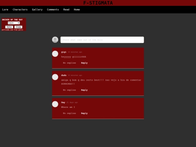Viewport: 196px width, 147px height.
Task: Click the timestamp next to gigi
Action: [x=75, y=52]
